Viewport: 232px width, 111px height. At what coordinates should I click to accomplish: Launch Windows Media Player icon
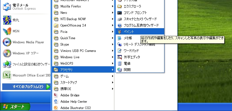tap(7, 42)
